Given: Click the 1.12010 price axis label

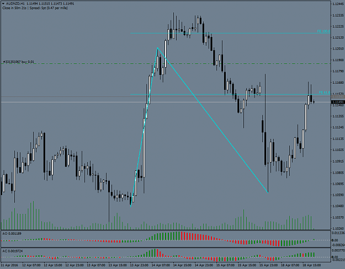Looking at the screenshot, I should point(338,49).
